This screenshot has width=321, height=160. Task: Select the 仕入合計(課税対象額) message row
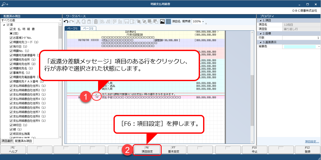coord(146,94)
